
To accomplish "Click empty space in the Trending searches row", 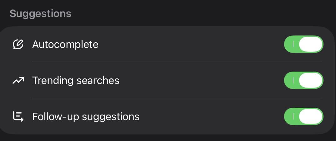I will click(x=200, y=81).
